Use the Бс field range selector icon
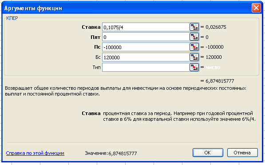The image size is (265, 165). (194, 57)
